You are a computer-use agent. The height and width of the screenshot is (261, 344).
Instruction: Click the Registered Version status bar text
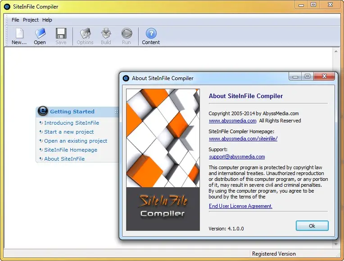pyautogui.click(x=274, y=254)
